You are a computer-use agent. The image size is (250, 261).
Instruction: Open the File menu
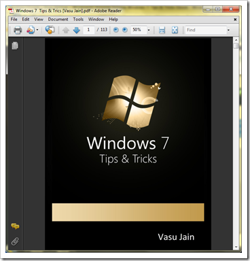14,19
